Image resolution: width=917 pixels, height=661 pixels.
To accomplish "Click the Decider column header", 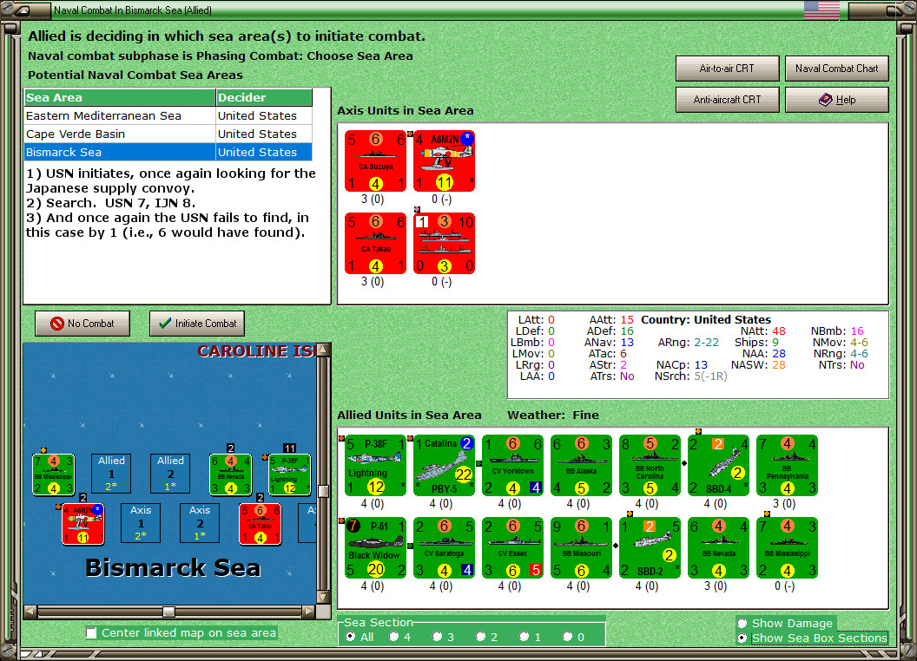I will click(264, 98).
